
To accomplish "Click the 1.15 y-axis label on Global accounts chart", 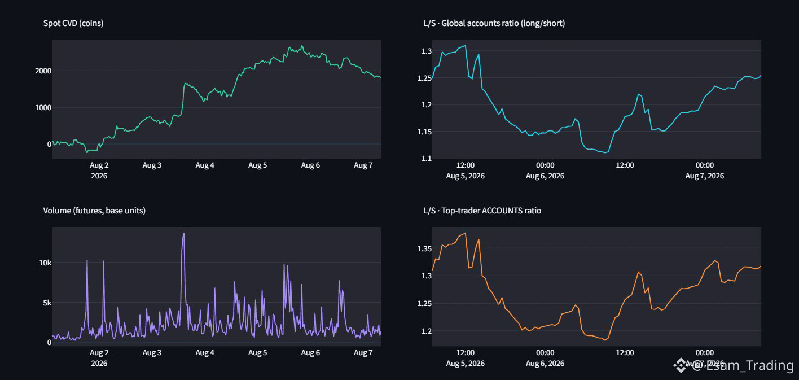I will click(424, 132).
